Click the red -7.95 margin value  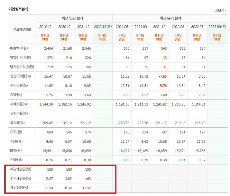[163, 76]
